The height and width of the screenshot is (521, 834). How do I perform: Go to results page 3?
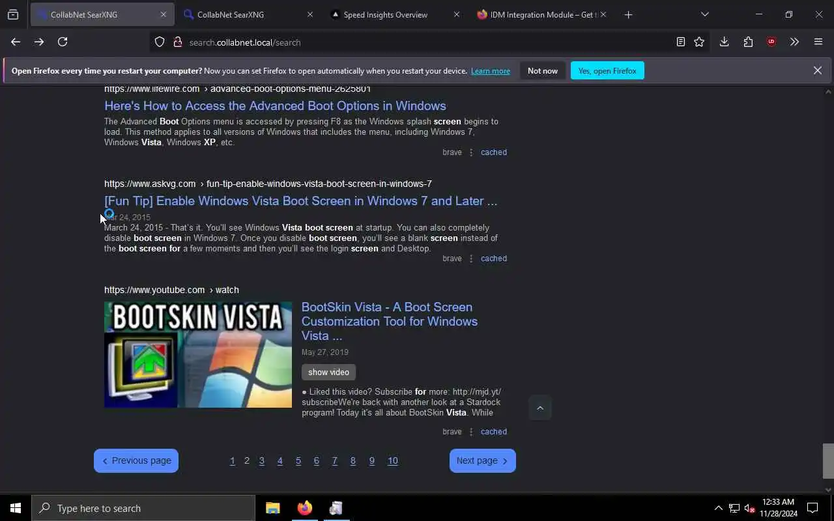point(262,460)
